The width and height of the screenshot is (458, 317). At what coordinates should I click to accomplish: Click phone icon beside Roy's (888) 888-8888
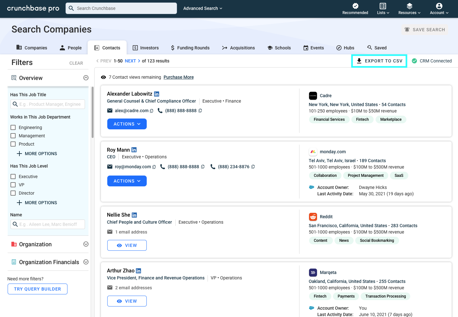point(163,167)
